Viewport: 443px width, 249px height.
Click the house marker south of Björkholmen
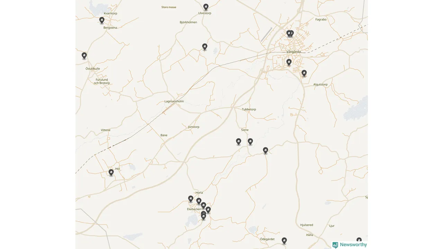[205, 46]
